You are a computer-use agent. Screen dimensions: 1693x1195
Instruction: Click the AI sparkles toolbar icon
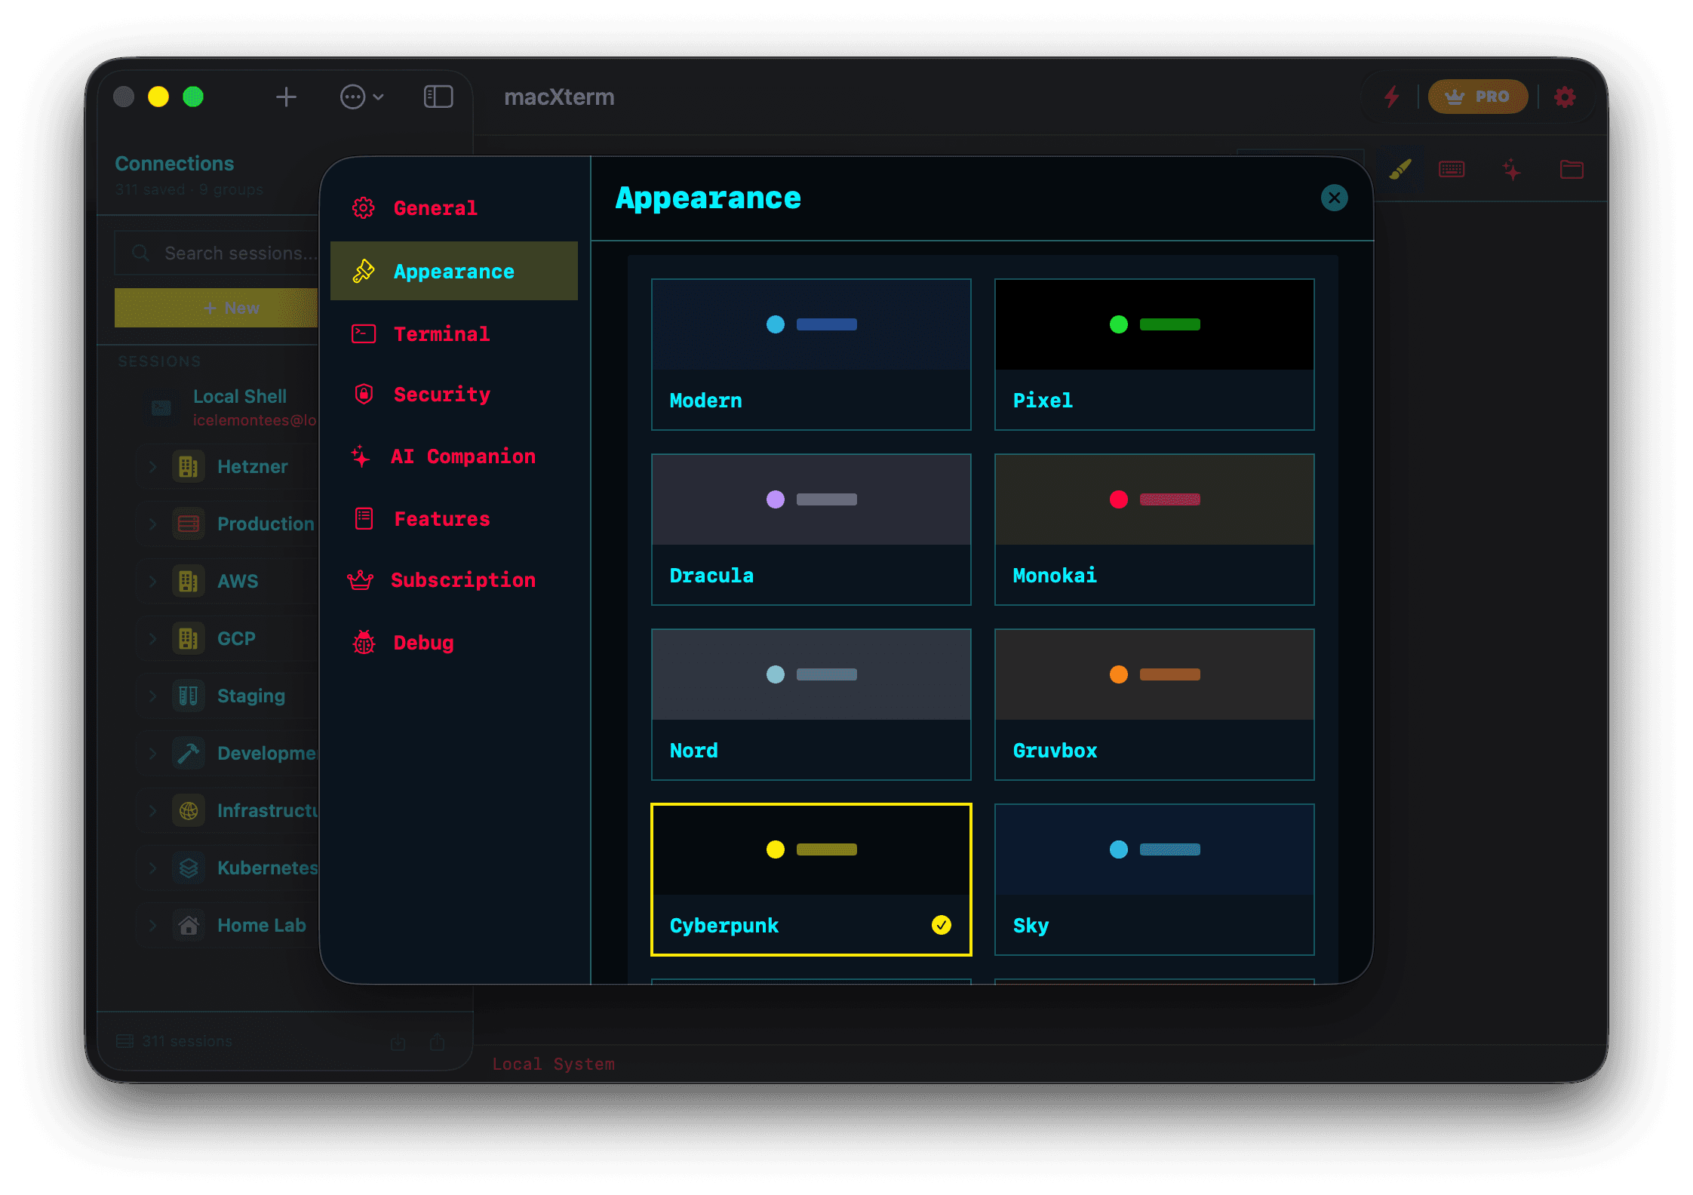(x=1512, y=169)
